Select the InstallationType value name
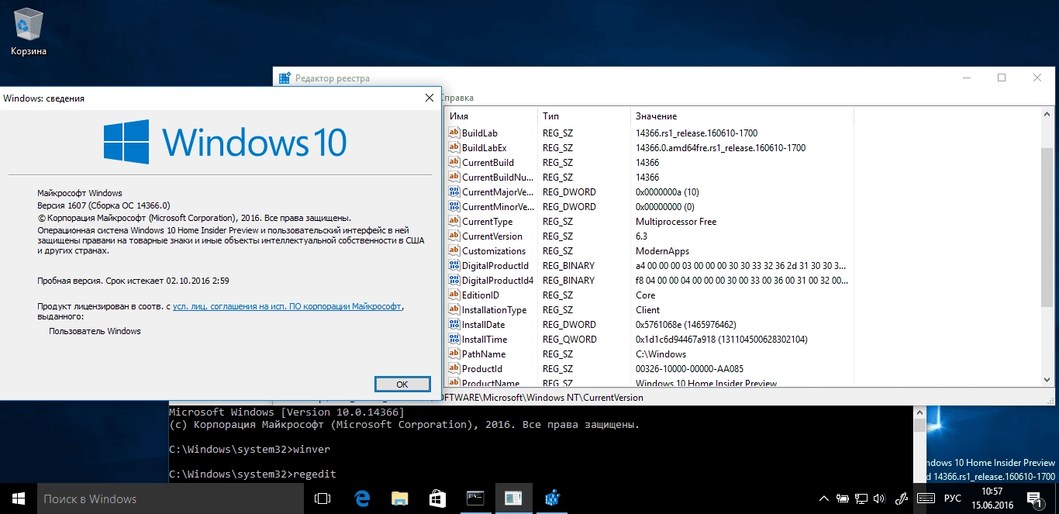The height and width of the screenshot is (514, 1059). click(x=494, y=309)
